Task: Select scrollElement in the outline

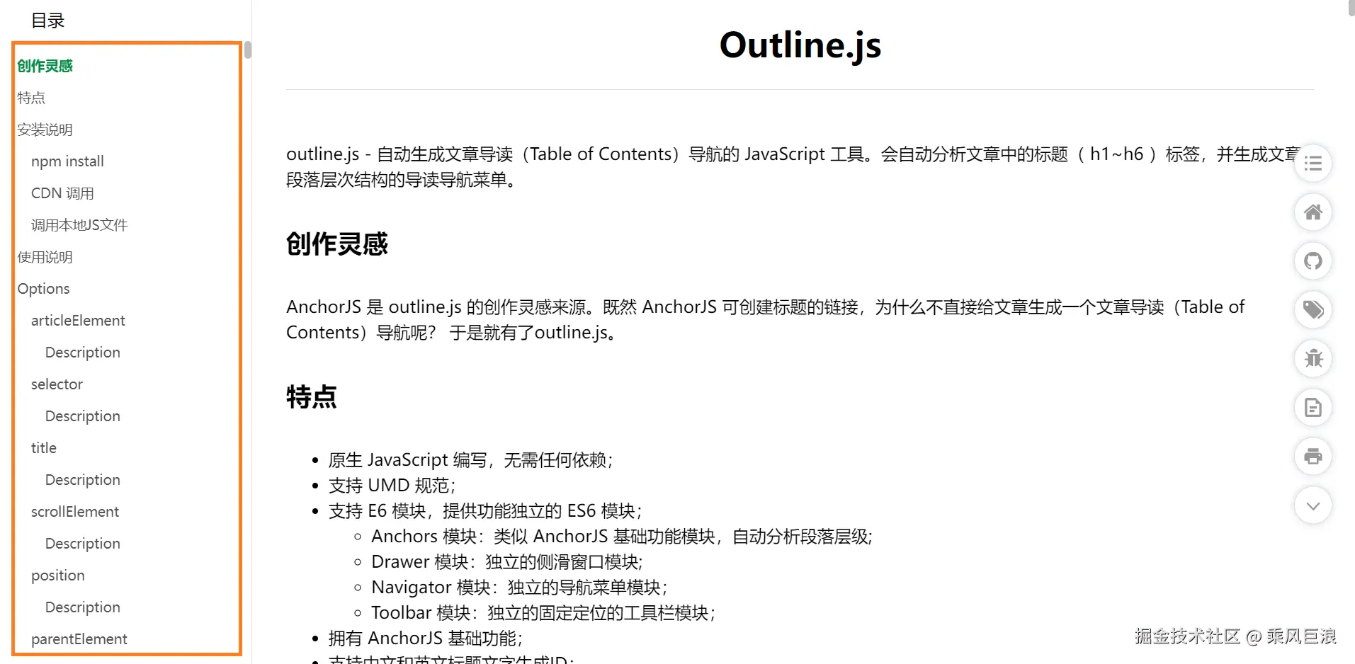Action: [75, 512]
